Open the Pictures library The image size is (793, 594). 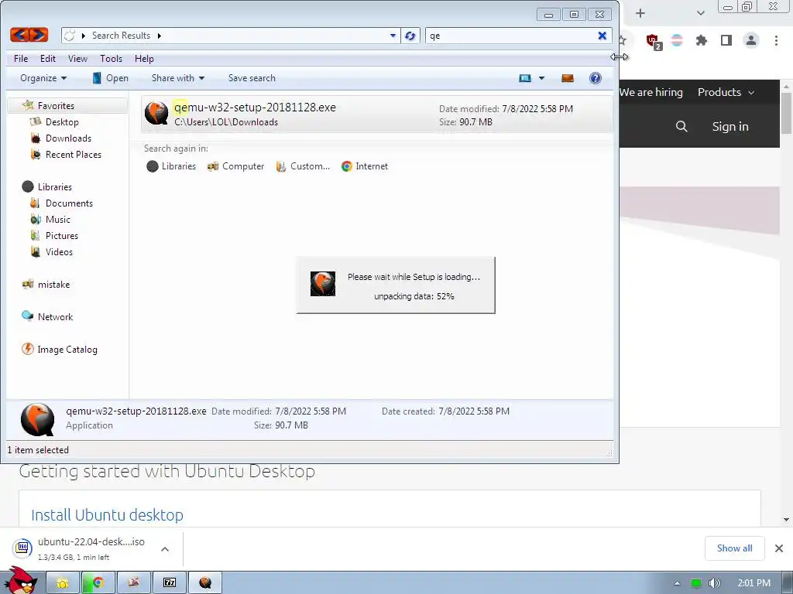pyautogui.click(x=62, y=235)
